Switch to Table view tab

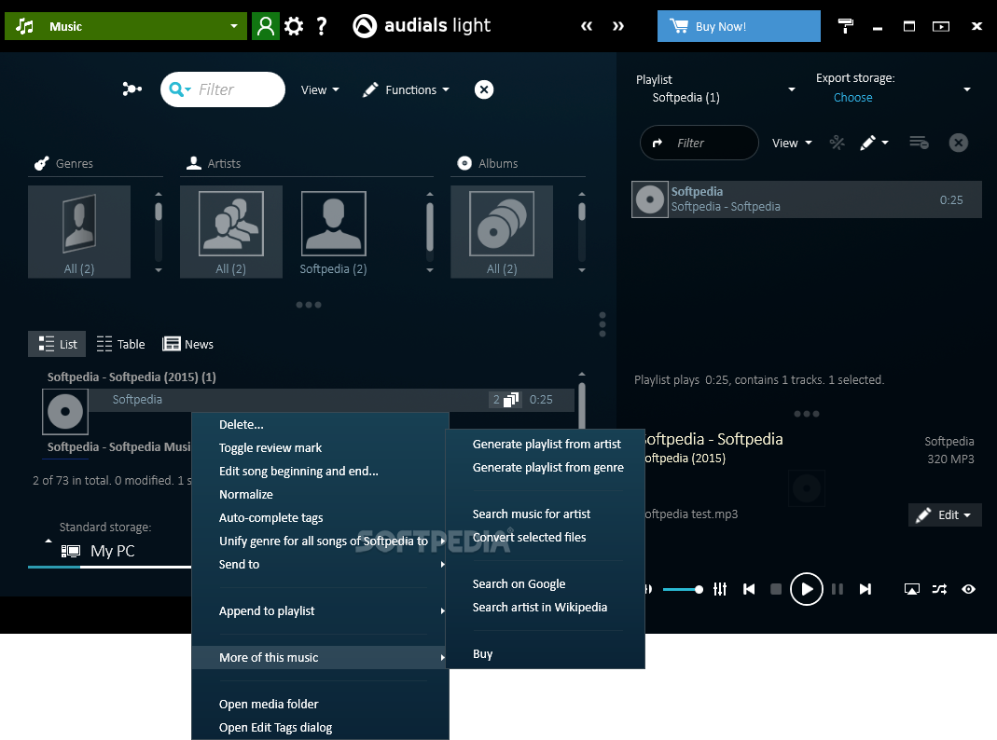point(121,344)
